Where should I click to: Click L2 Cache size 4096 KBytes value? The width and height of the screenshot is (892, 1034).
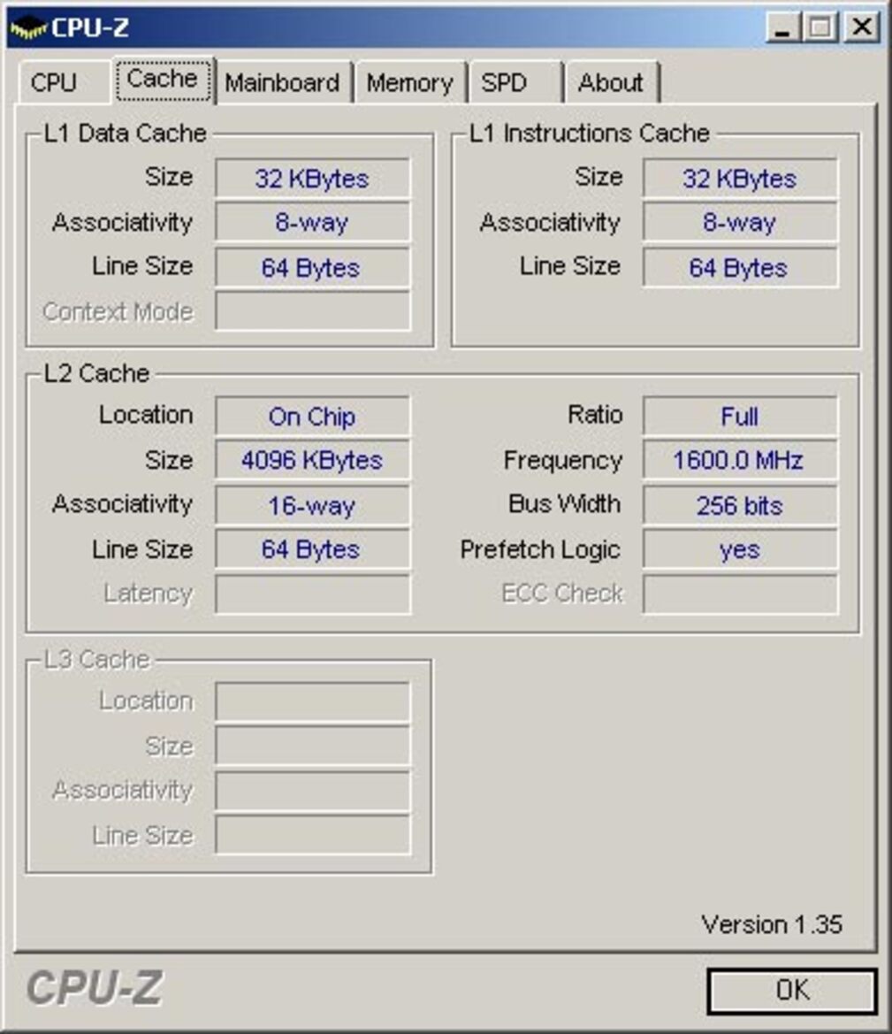312,460
